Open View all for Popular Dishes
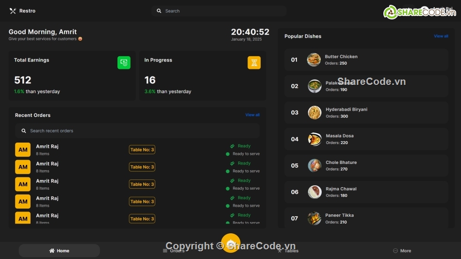Viewport: 461px width, 259px height. [x=441, y=36]
